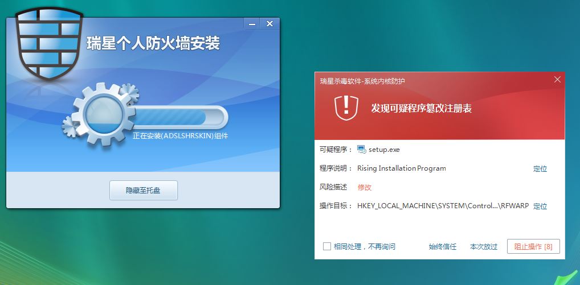This screenshot has width=580, height=285.
Task: Click the Rising firewall shield logo
Action: point(48,44)
